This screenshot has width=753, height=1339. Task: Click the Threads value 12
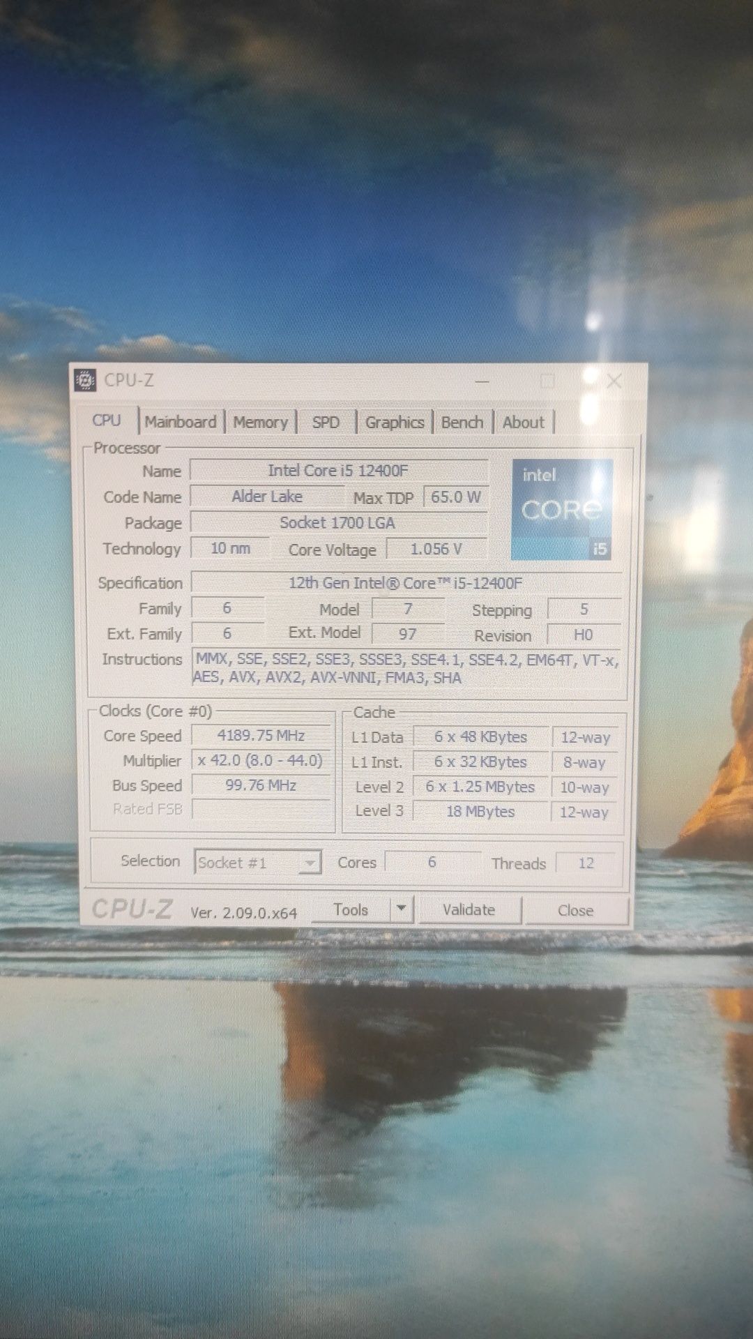pos(586,863)
